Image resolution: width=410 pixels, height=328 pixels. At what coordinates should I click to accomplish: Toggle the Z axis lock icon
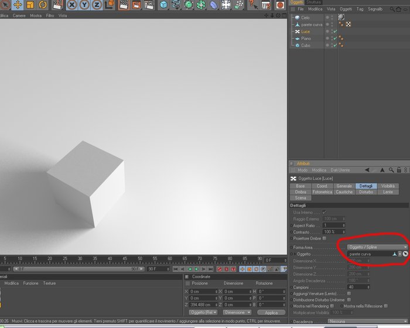pyautogui.click(x=97, y=5)
